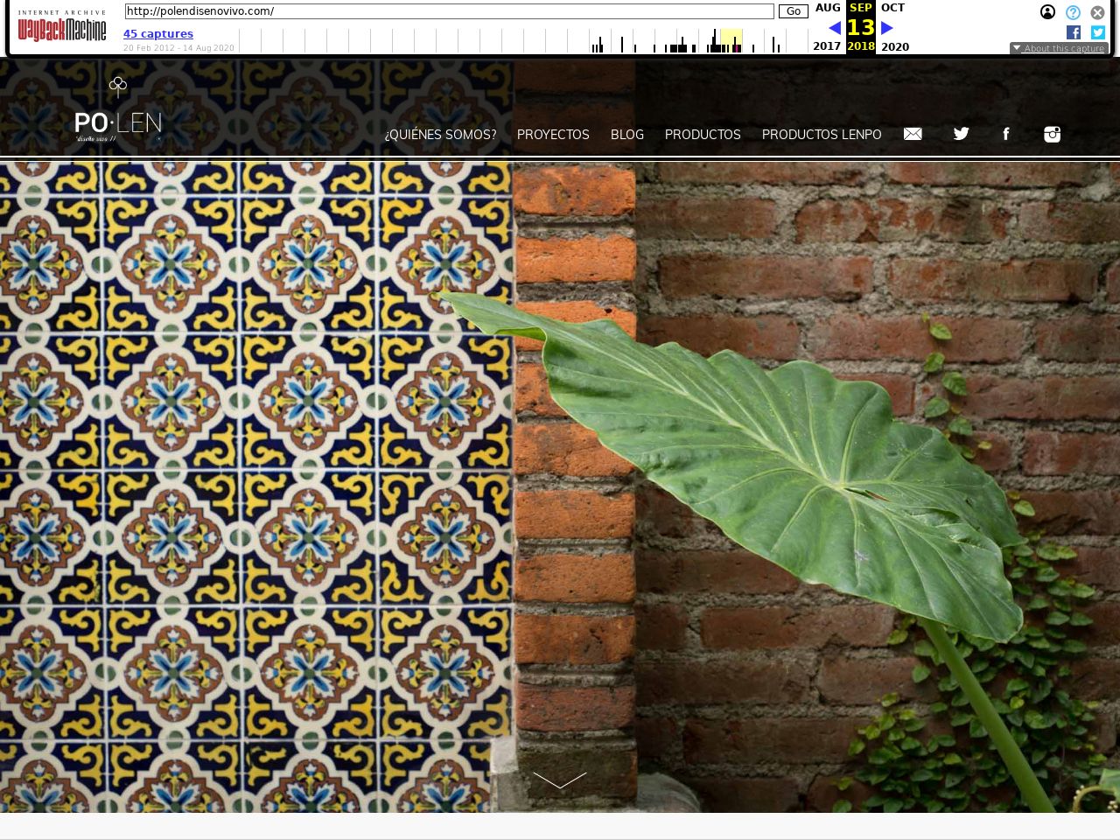Click the Wayback Machine logo
1120x840 pixels.
click(x=61, y=28)
